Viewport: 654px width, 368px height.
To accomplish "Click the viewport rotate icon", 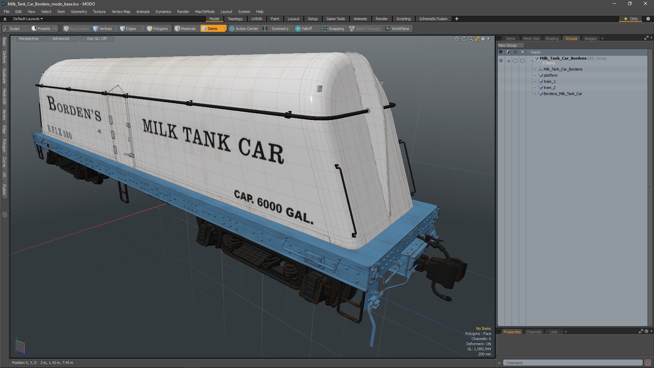I will click(464, 39).
